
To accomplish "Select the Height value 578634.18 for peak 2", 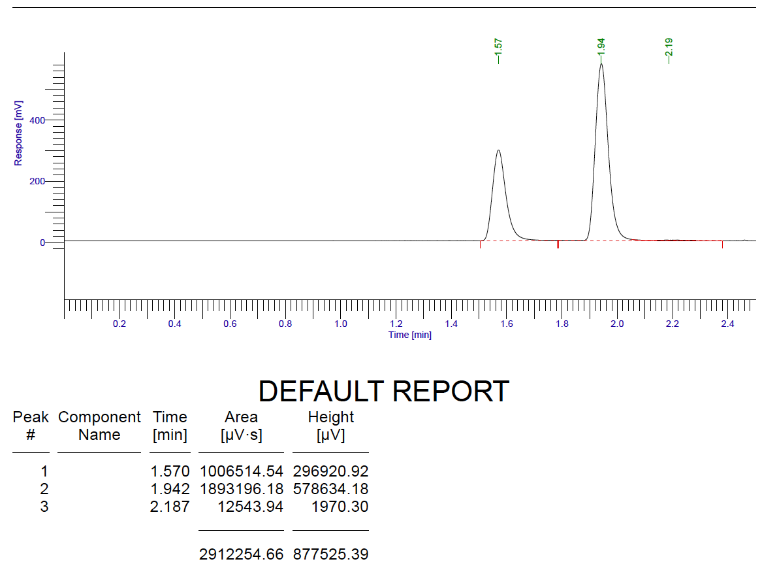I will [x=330, y=488].
